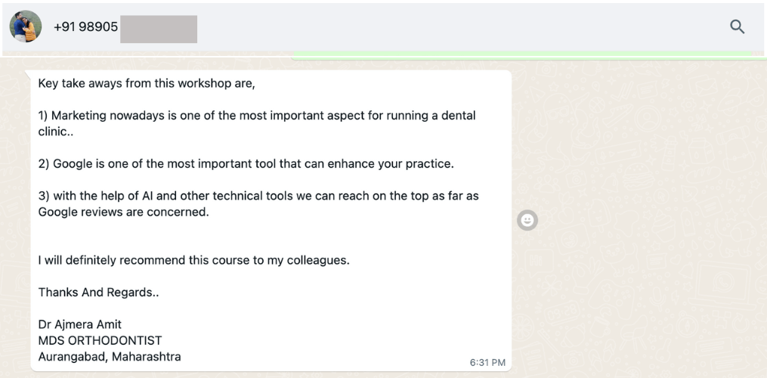This screenshot has width=767, height=378.
Task: Click the line about Google enhancing your practice
Action: click(246, 163)
